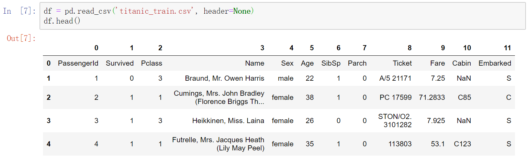Select the Heikkinen, Miss. Laina cell

coord(228,121)
